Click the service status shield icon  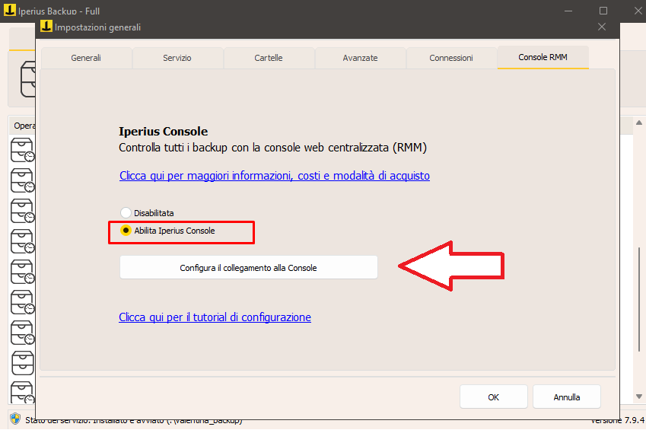click(15, 419)
